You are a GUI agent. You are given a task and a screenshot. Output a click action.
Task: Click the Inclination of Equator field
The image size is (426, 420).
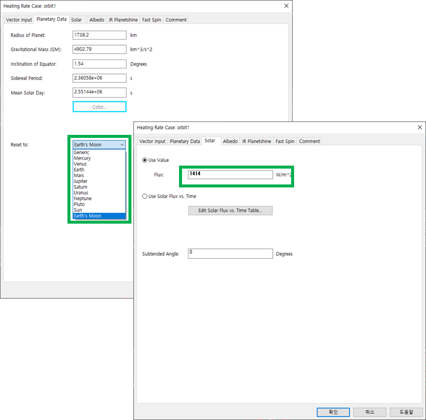click(100, 64)
